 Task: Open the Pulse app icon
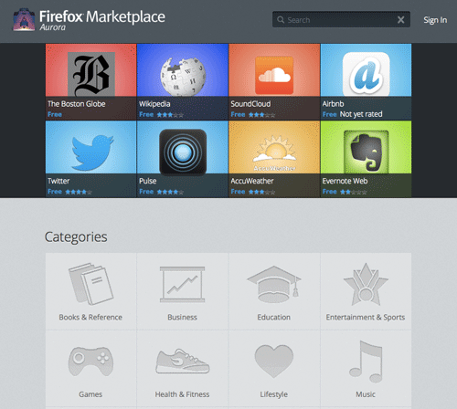pos(183,152)
